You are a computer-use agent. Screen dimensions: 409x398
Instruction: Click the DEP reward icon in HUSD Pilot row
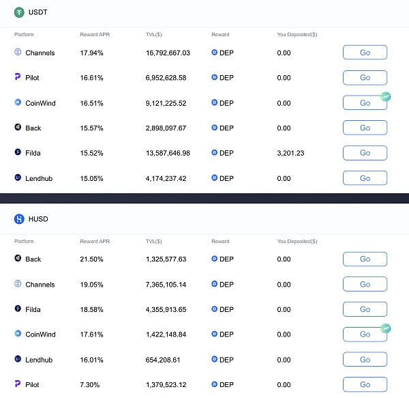click(x=215, y=384)
